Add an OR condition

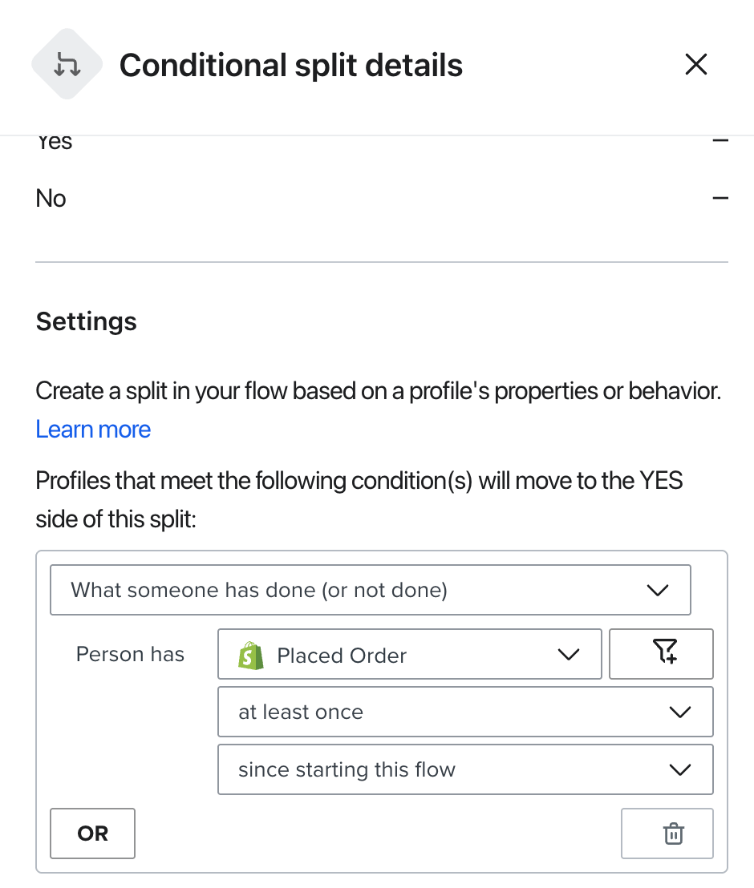coord(92,834)
